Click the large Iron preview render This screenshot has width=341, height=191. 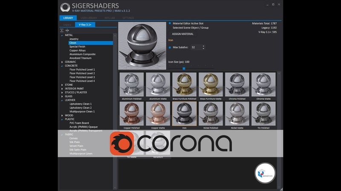click(142, 46)
